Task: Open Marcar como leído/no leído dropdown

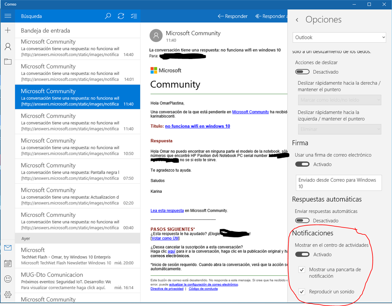Action: [x=340, y=100]
